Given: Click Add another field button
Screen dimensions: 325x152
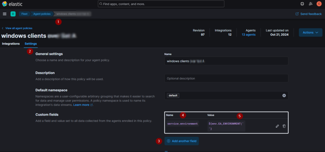Looking at the screenshot, I should 182,141.
